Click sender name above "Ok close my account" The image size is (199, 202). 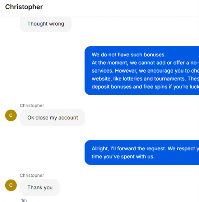[32, 105]
